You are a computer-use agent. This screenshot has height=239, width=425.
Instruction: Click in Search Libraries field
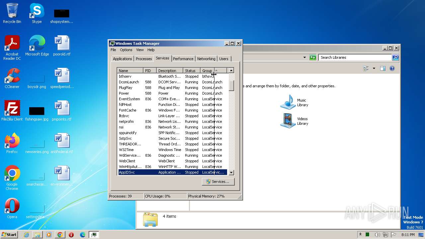pos(355,57)
